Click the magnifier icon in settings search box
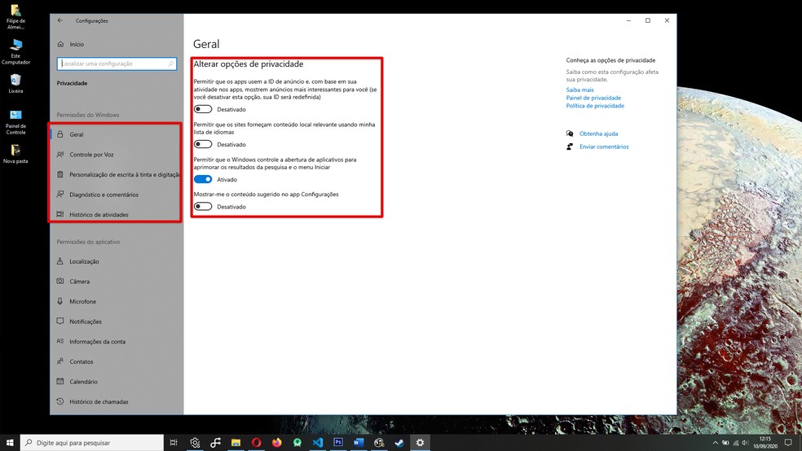The image size is (802, 451). point(171,63)
